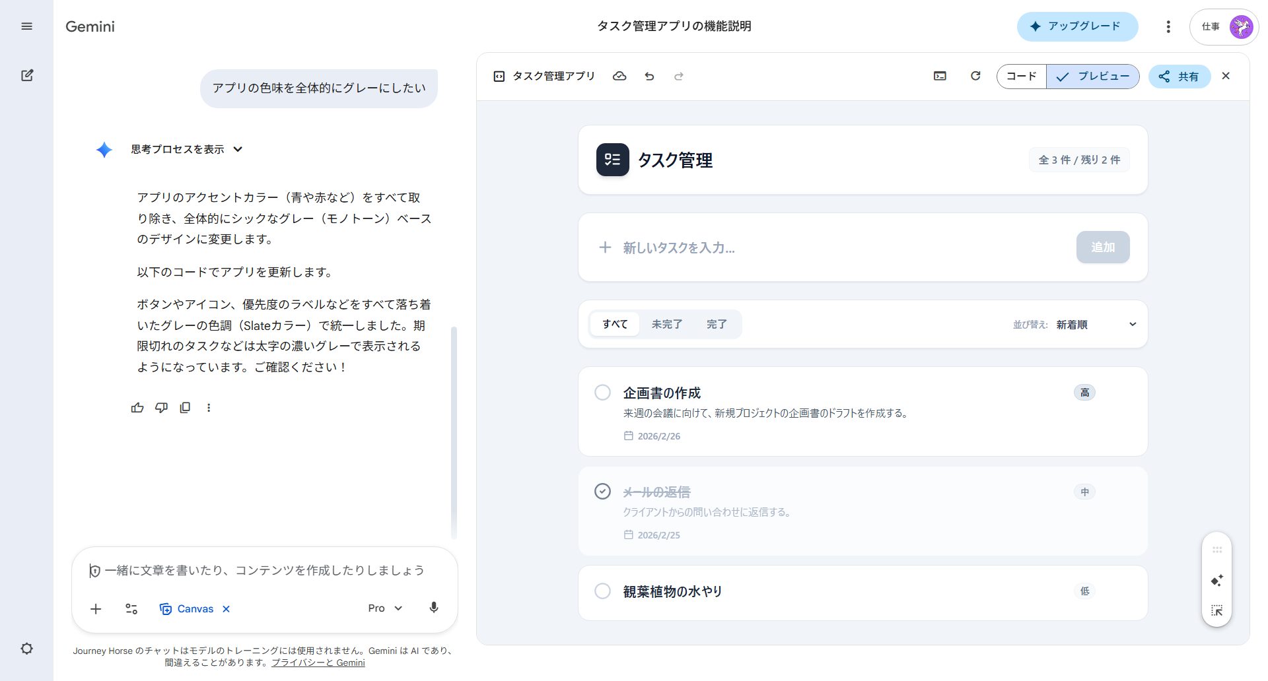The width and height of the screenshot is (1268, 681).
Task: Redo the last Canvas change
Action: (679, 76)
